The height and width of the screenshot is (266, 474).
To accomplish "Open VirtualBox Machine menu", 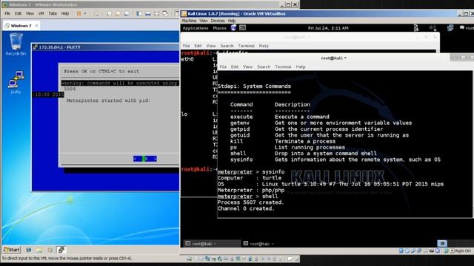I will pyautogui.click(x=190, y=21).
